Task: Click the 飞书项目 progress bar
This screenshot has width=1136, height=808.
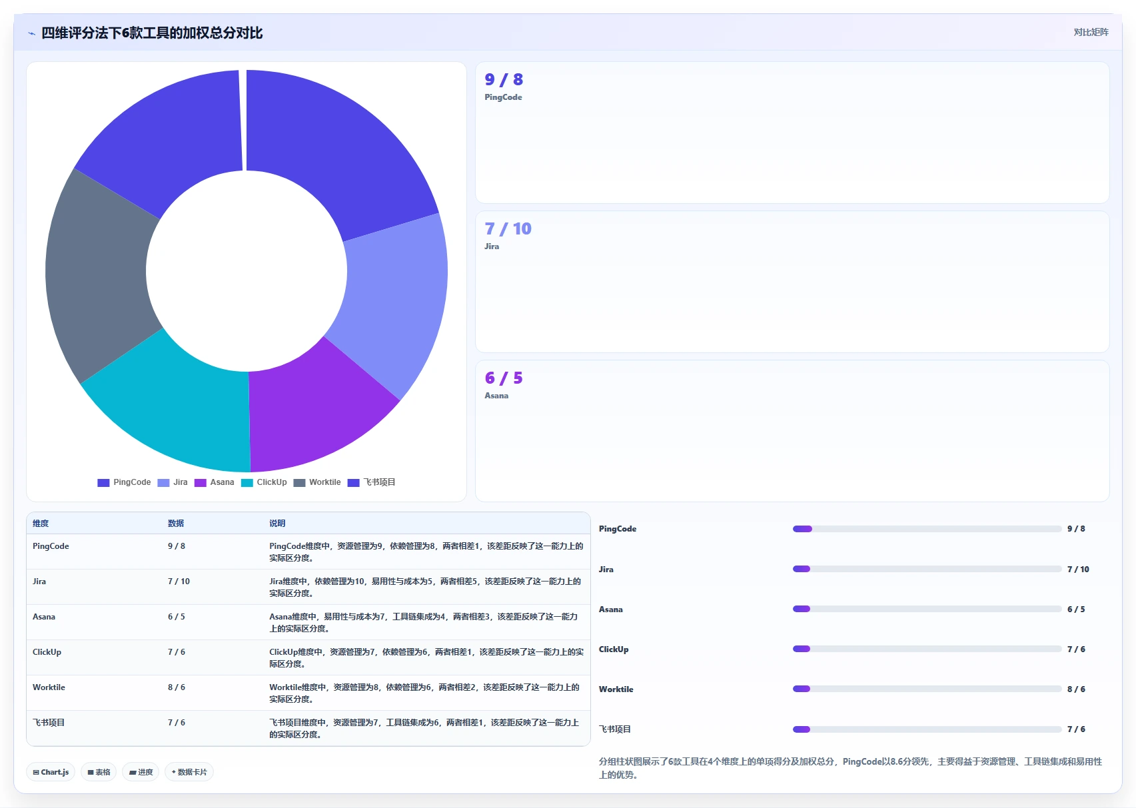Action: tap(927, 729)
